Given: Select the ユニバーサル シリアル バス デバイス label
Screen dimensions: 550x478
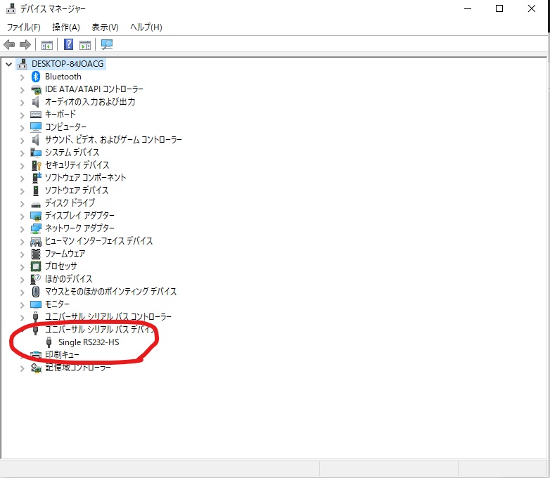Looking at the screenshot, I should (100, 329).
